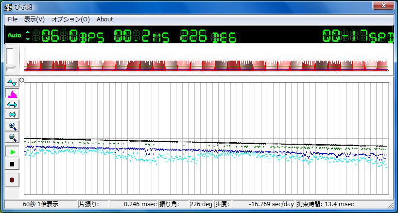Open the オプション(O) menu
The width and height of the screenshot is (398, 213).
pyautogui.click(x=70, y=19)
